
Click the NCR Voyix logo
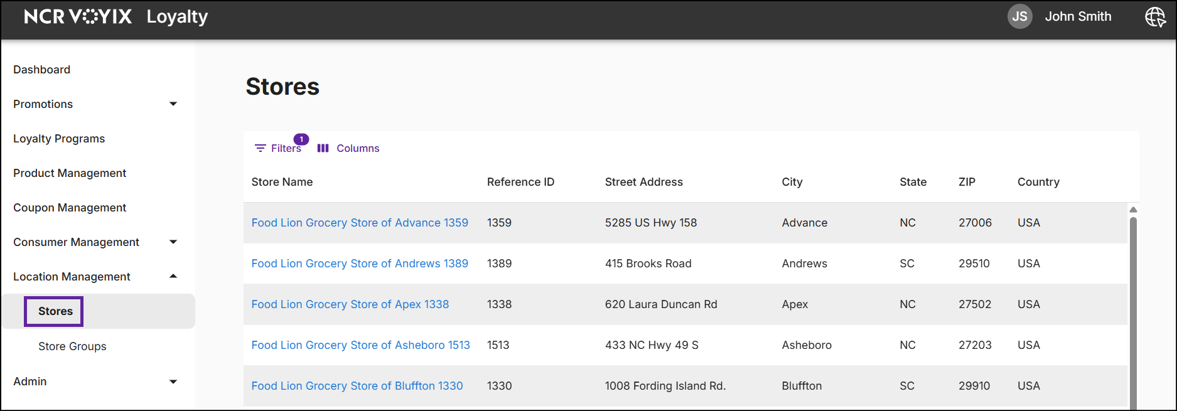[78, 16]
